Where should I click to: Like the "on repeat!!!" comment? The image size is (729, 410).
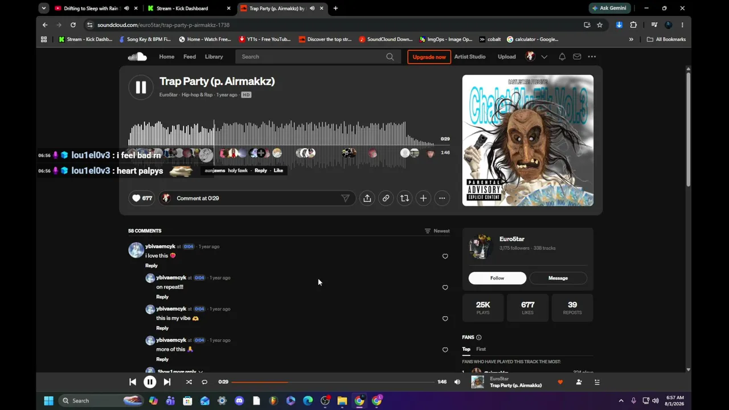click(445, 288)
